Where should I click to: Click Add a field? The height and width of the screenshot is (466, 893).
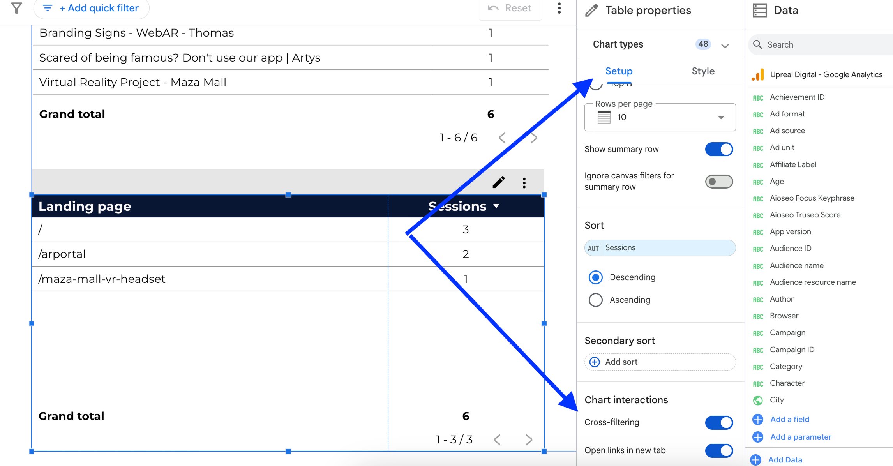[789, 419]
